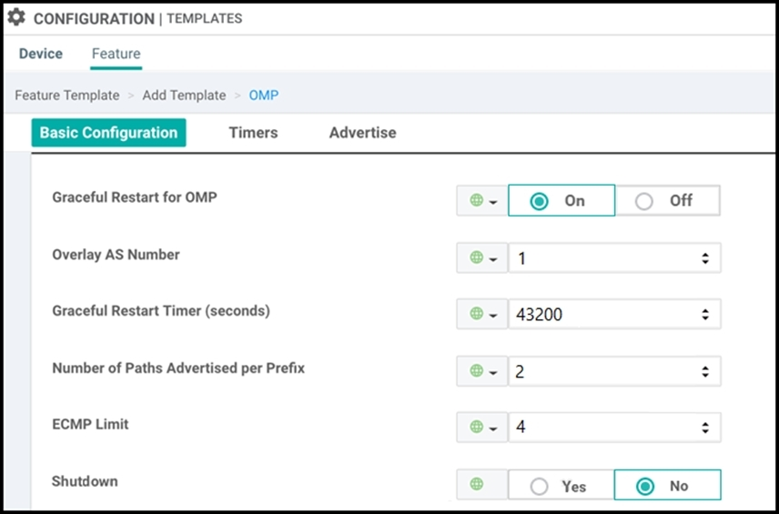The width and height of the screenshot is (779, 514).
Task: Open scope dropdown arrow for Graceful Restart Timer
Action: pos(493,315)
